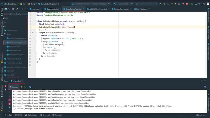Click up arrow in Run console sidebar
Image resolution: width=210 pixels, height=118 pixels.
tap(10, 92)
